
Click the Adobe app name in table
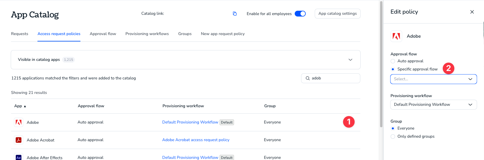pyautogui.click(x=33, y=123)
